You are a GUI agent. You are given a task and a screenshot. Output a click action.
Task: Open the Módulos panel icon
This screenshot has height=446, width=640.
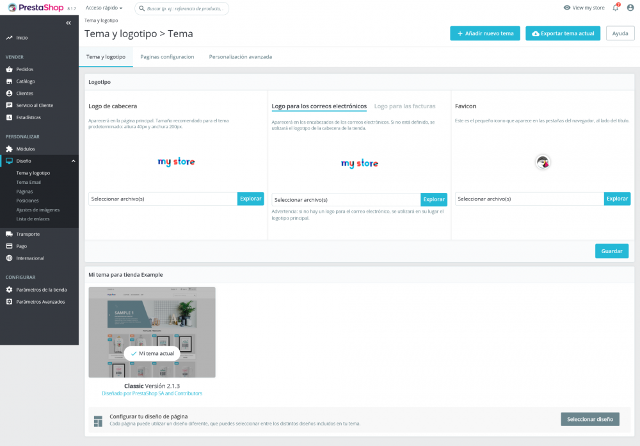[x=10, y=149]
